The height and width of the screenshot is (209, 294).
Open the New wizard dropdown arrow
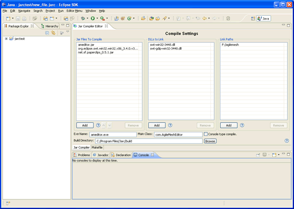13,18
